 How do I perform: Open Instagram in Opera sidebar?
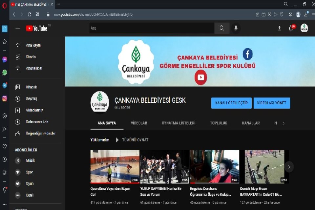coord(5,98)
